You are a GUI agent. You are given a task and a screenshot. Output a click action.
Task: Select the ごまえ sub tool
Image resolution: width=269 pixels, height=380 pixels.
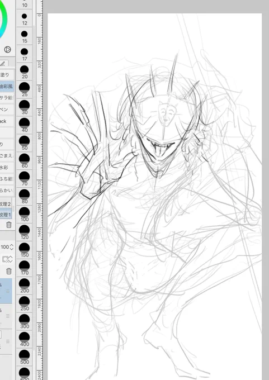click(7, 156)
